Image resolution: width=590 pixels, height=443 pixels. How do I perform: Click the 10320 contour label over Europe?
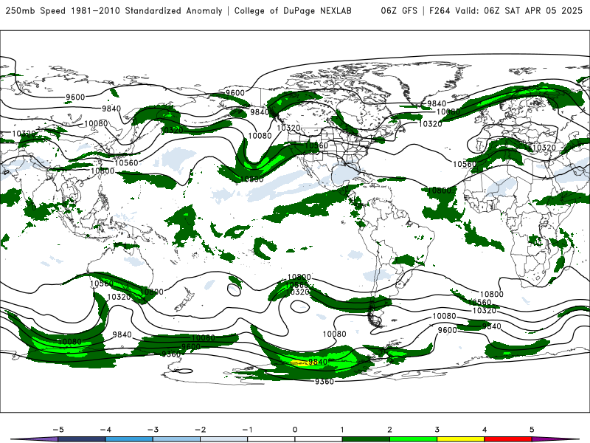tap(544, 148)
